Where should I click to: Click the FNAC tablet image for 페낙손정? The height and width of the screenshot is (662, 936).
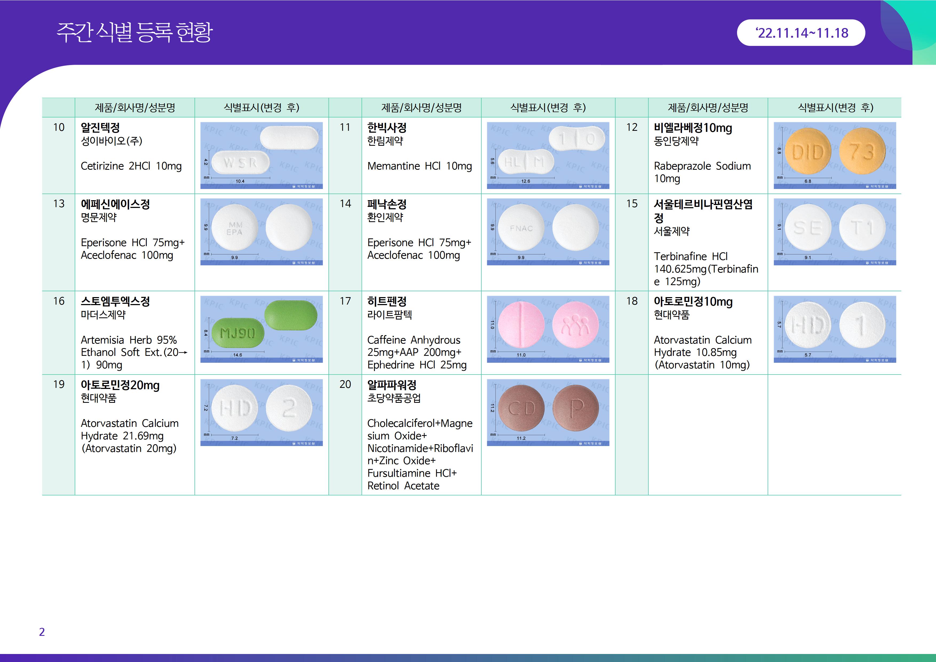coord(548,231)
